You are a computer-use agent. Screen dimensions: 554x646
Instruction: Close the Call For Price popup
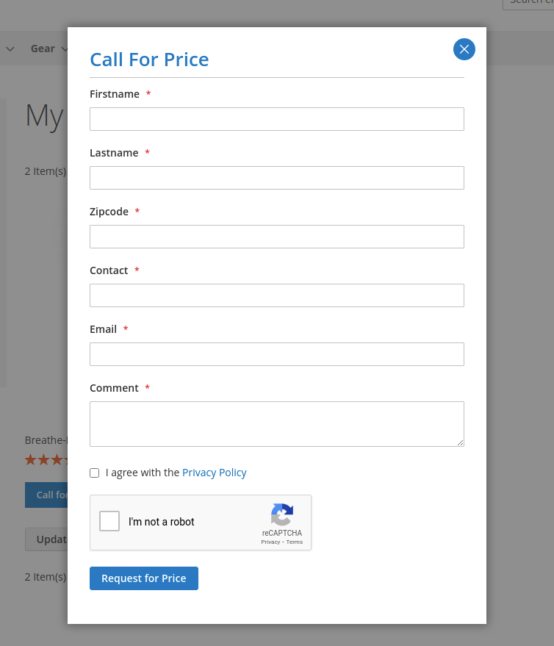[464, 49]
